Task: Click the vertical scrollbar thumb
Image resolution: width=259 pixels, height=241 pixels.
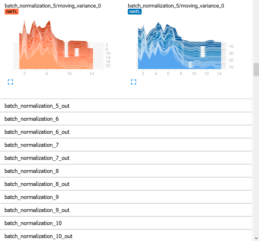Action: click(x=256, y=70)
